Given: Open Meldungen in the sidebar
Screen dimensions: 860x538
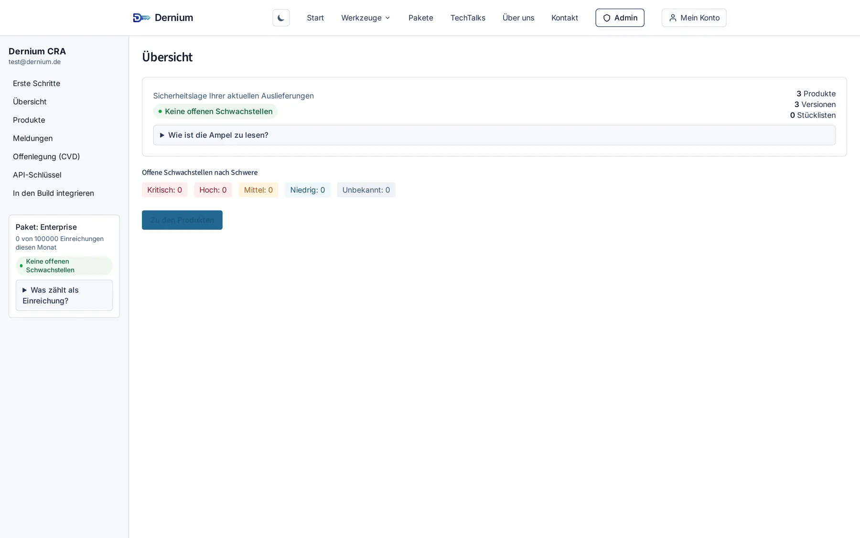Looking at the screenshot, I should pos(33,138).
